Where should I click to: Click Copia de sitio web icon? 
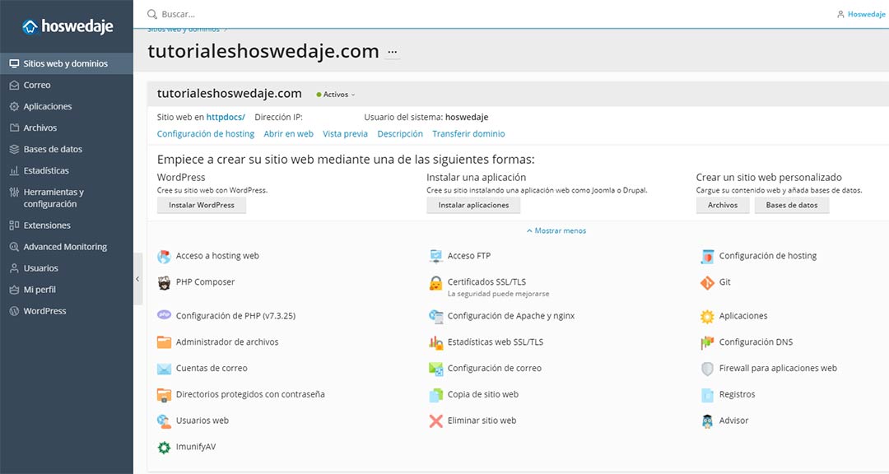click(435, 395)
